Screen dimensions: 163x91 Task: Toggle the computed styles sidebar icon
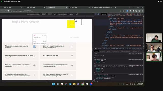point(141,54)
